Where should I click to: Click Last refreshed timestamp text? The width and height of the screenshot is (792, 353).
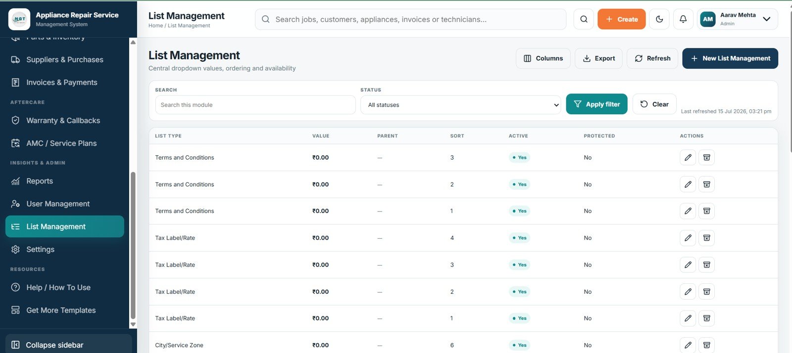(x=726, y=111)
